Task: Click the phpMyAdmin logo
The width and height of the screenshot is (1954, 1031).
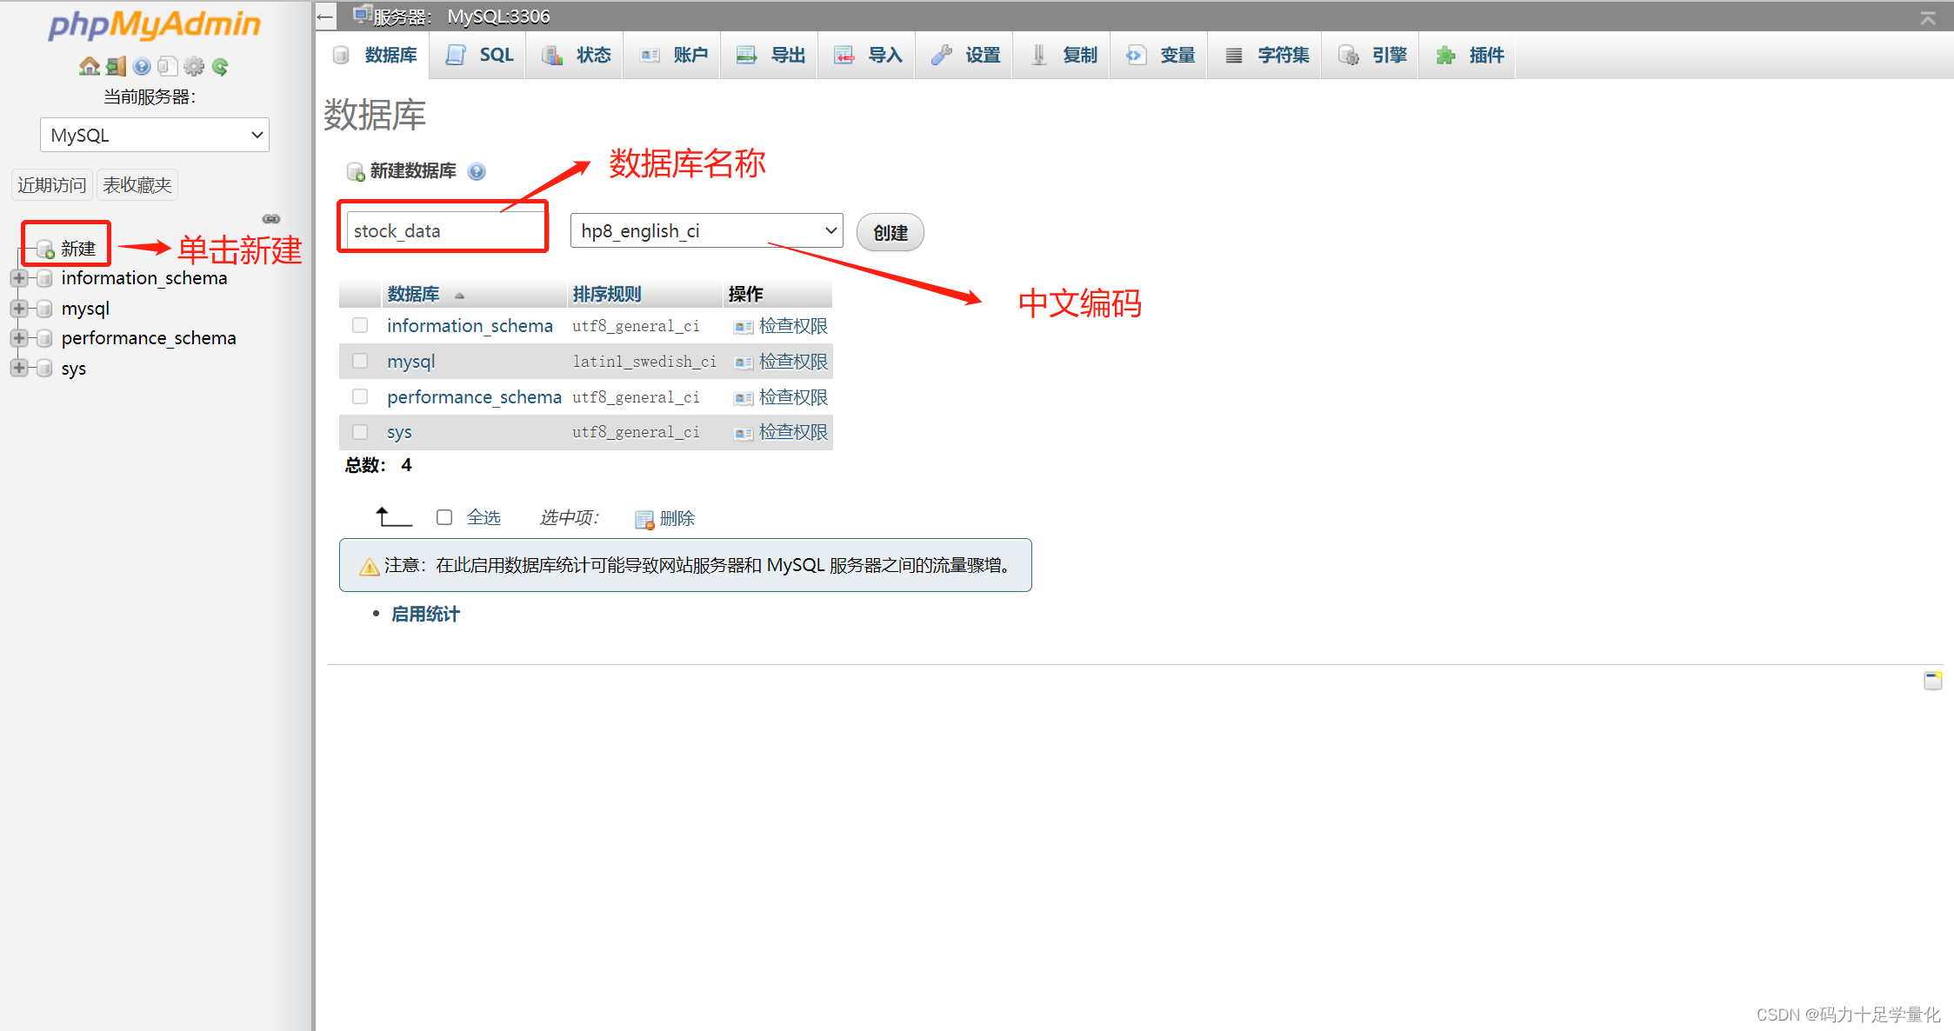Action: (x=155, y=24)
